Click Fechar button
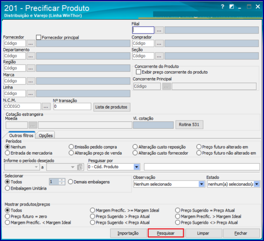This screenshot has height=241, width=264. coord(241,233)
